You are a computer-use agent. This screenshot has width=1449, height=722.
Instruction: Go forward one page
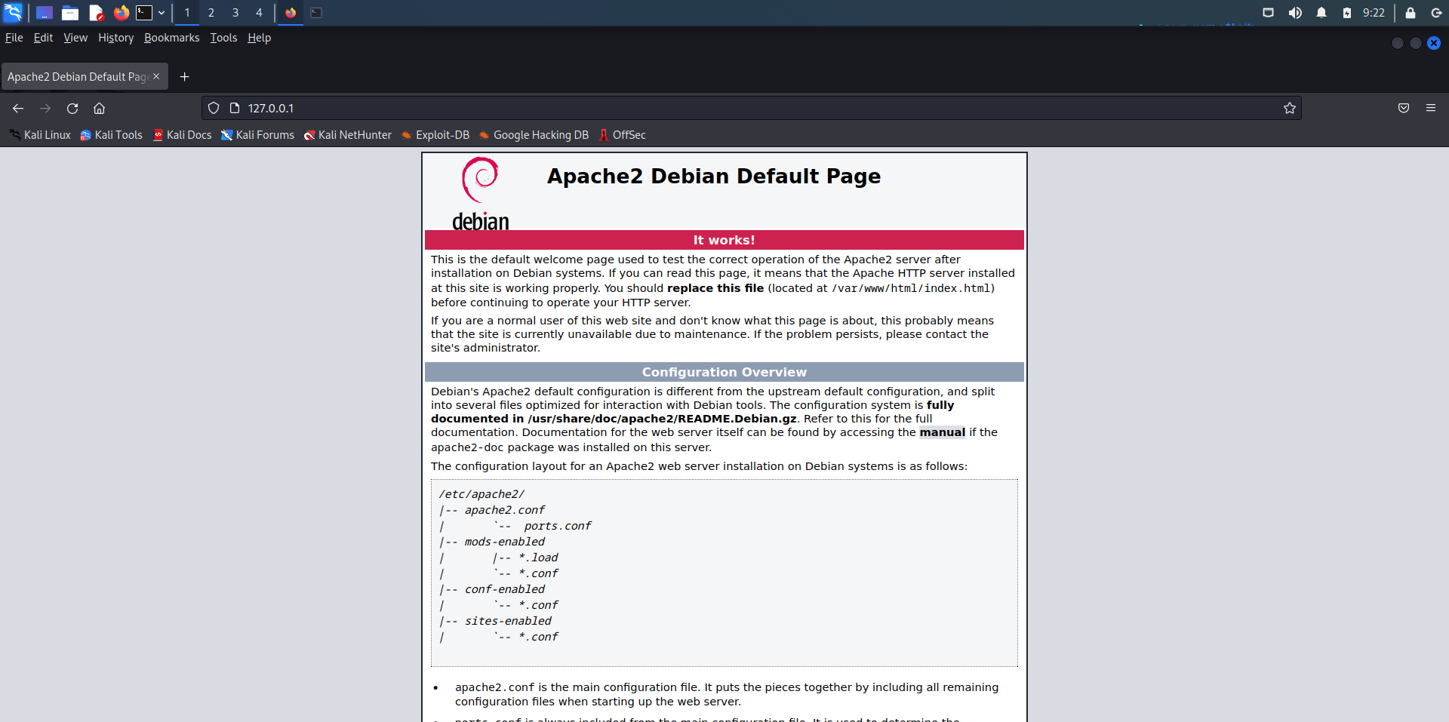click(45, 109)
